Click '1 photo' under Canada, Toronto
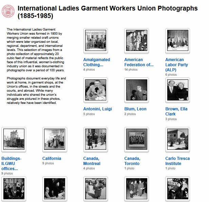209x202 pixels. (129, 168)
